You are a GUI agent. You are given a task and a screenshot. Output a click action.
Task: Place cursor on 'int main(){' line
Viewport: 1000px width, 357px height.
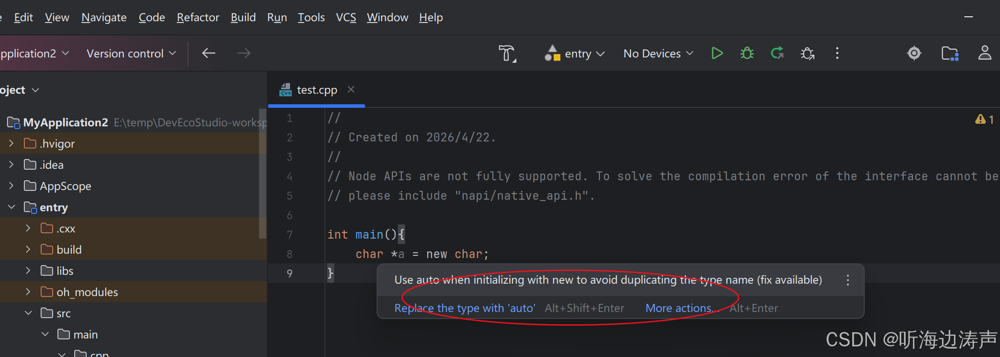pyautogui.click(x=366, y=235)
